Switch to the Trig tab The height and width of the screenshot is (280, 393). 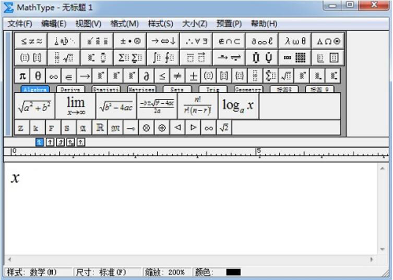[x=212, y=89]
